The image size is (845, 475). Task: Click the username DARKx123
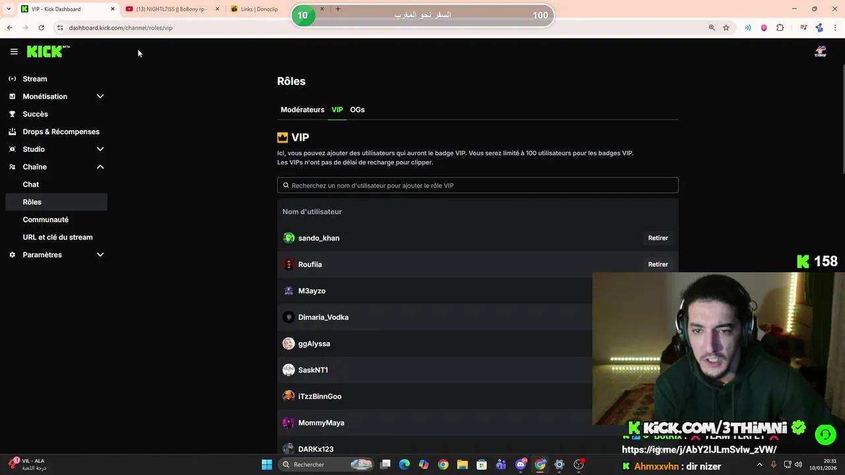(316, 449)
